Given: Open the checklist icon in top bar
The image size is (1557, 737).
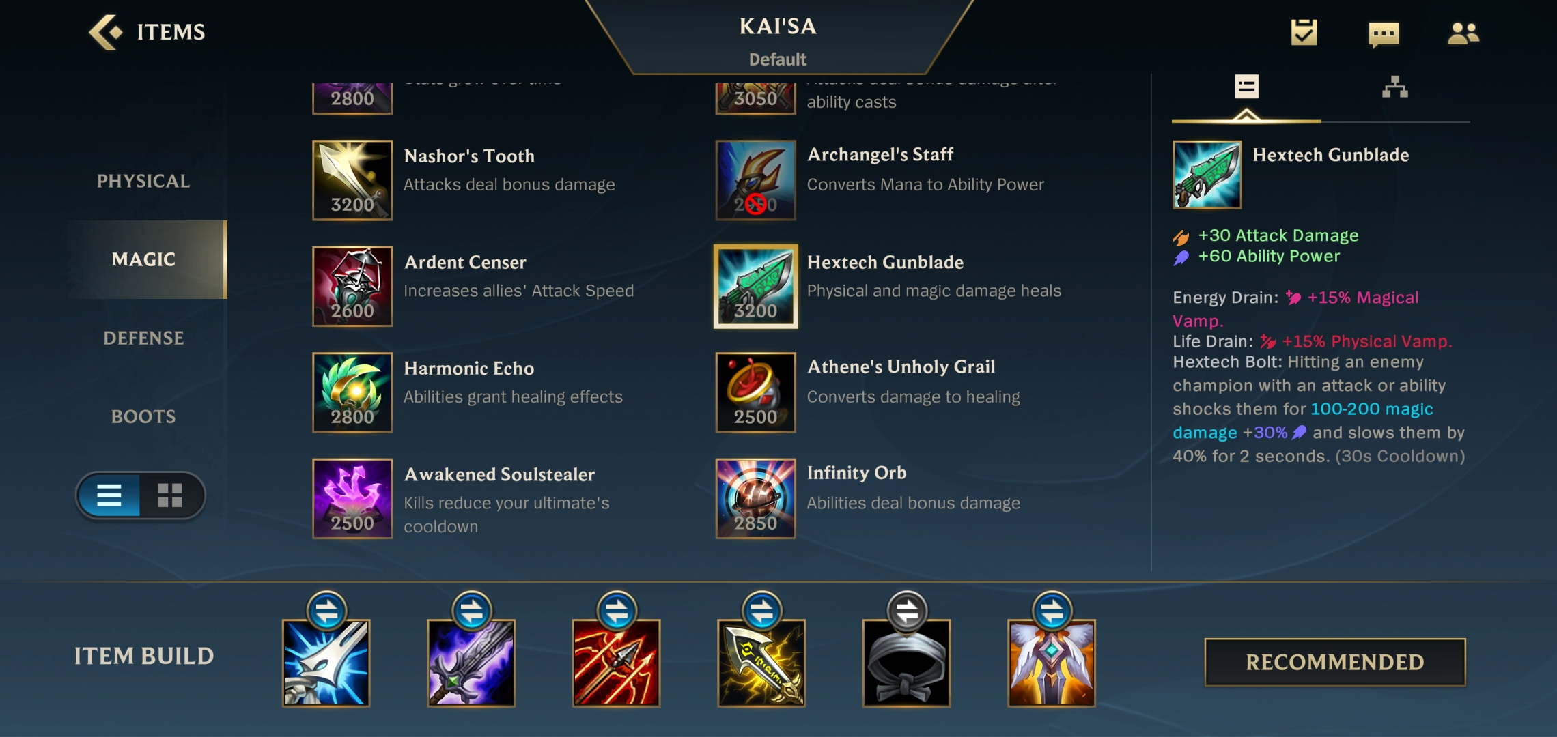Looking at the screenshot, I should coord(1304,32).
